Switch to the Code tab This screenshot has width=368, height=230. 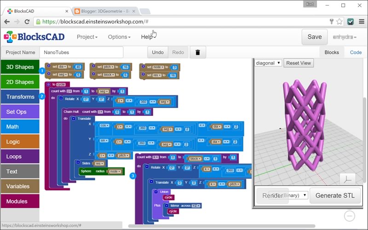pyautogui.click(x=356, y=52)
